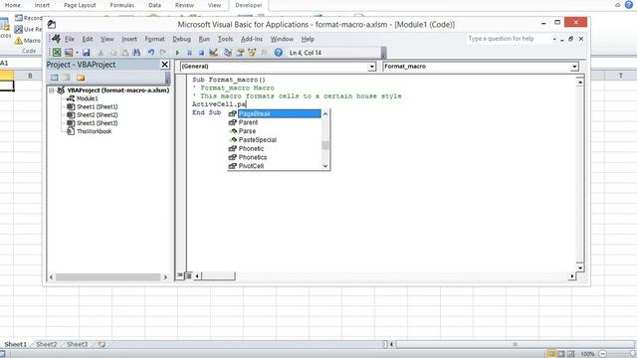This screenshot has height=358, width=637.
Task: Click Excel Name Box showing A1
Action: (20, 63)
